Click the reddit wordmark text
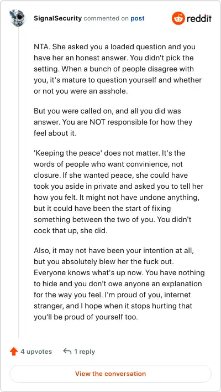Image resolution: width=221 pixels, height=392 pixels. [199, 18]
